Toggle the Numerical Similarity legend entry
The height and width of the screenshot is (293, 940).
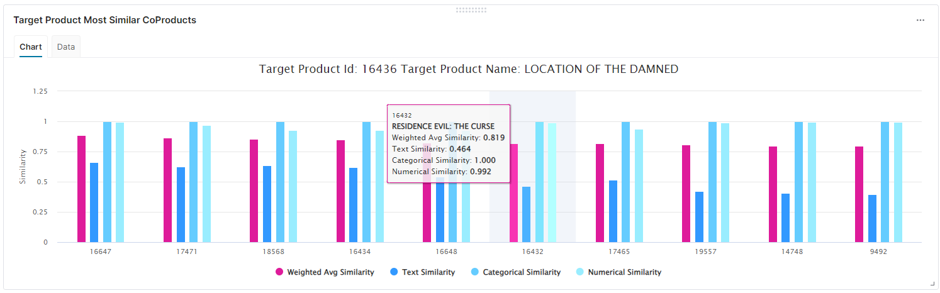click(x=624, y=272)
